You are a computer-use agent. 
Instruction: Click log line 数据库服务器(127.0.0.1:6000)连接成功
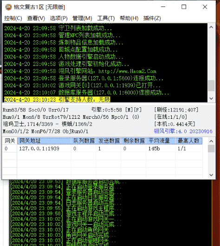(86, 92)
